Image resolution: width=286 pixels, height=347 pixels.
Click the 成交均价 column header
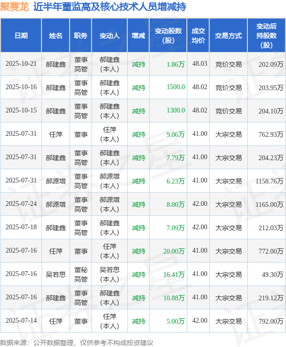pos(198,36)
